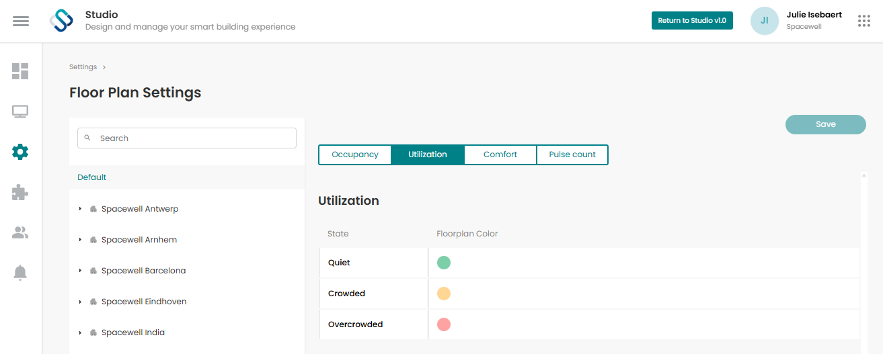Open the puzzle integrations sidebar icon
Screen dimensions: 883x354
(x=20, y=193)
